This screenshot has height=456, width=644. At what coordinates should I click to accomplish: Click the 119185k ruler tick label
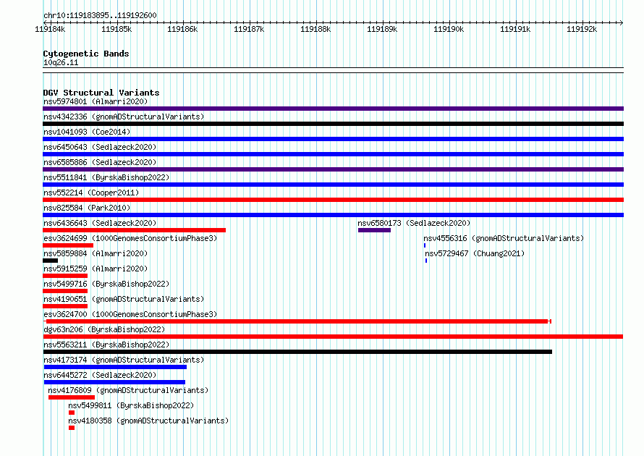click(116, 29)
